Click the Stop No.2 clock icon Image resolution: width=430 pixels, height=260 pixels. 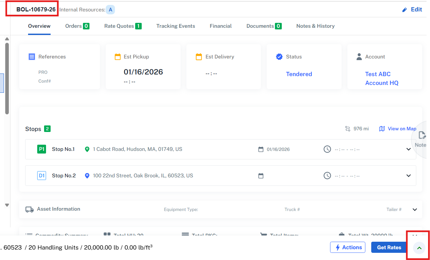tap(327, 176)
